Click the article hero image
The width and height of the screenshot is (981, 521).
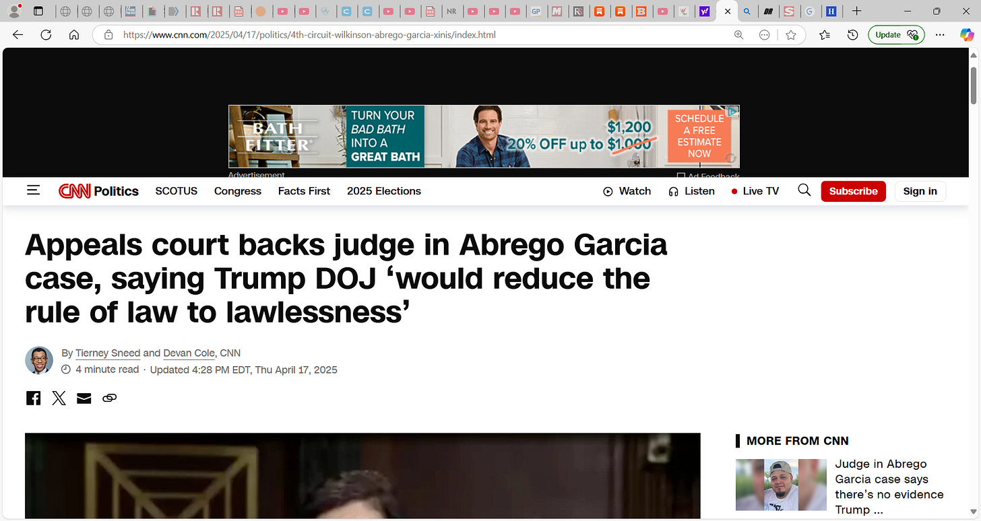[362, 476]
